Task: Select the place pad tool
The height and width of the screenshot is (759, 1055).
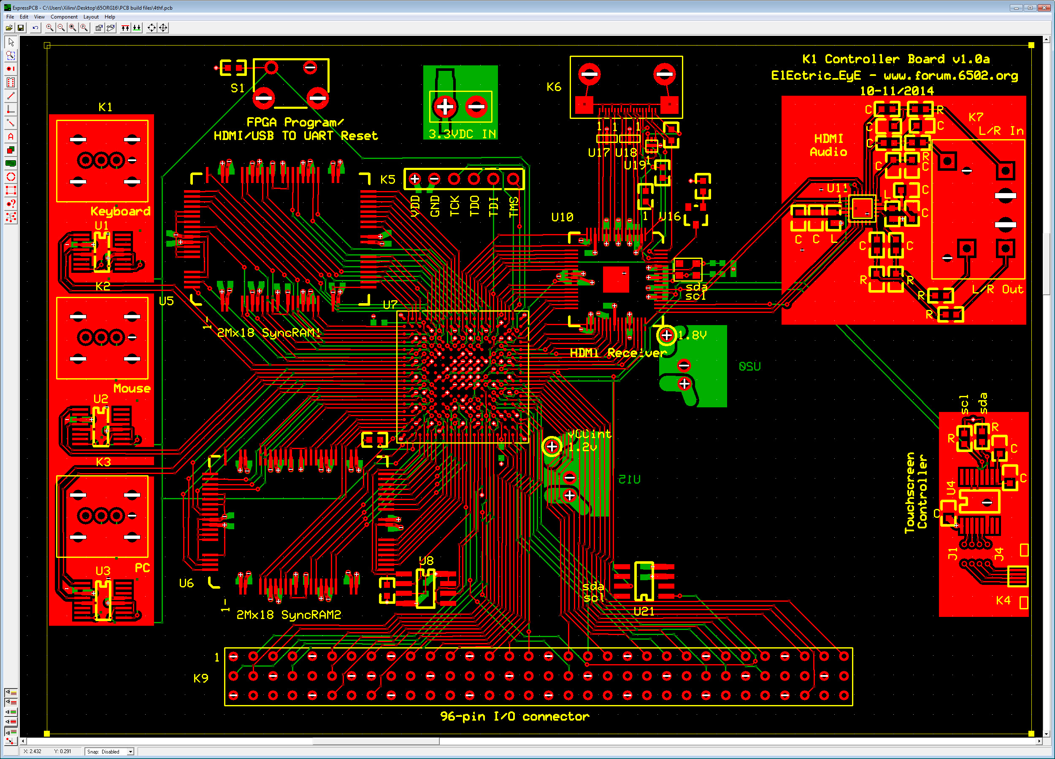Action: coord(11,69)
